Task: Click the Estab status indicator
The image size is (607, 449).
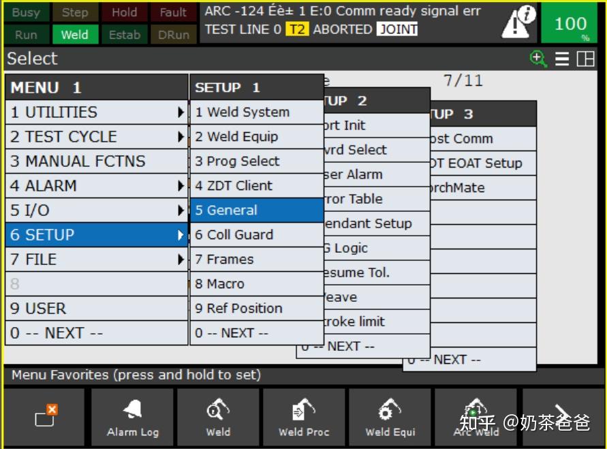Action: pos(124,35)
